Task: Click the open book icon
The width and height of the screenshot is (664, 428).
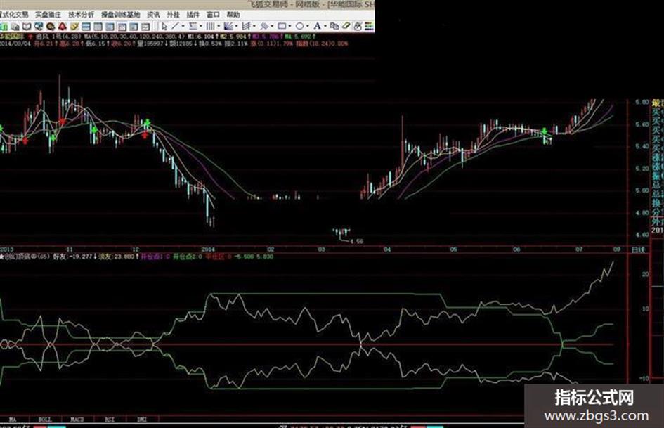Action: (x=27, y=27)
